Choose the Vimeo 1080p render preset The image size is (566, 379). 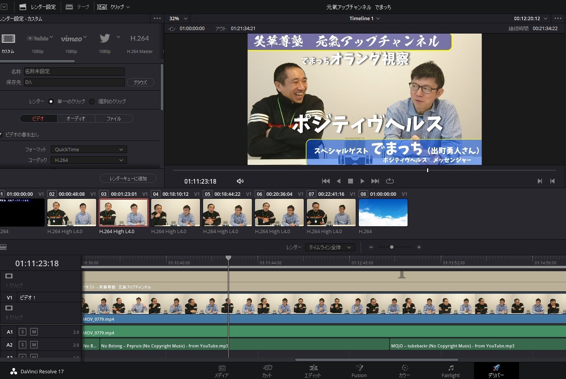click(71, 38)
